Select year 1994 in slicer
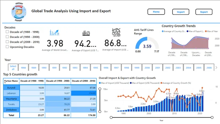Viewport: 220px width, 124px height. [x=85, y=68]
